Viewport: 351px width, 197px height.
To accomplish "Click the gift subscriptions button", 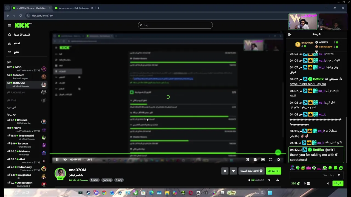I will tap(251, 171).
